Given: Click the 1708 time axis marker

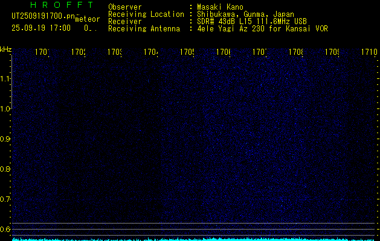Looking at the screenshot, I should click(296, 52).
